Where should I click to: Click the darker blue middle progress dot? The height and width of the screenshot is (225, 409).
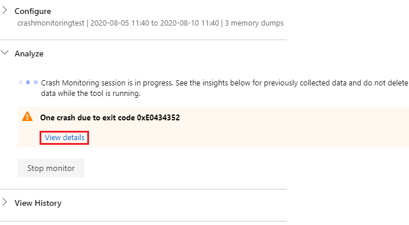[x=28, y=83]
